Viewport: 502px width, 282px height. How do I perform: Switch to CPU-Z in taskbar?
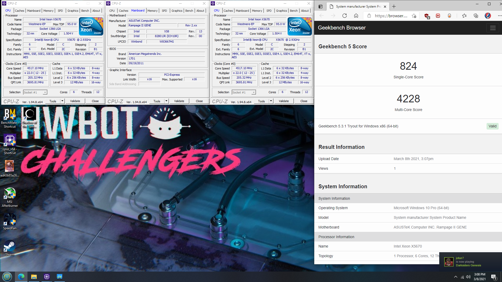coord(47,277)
